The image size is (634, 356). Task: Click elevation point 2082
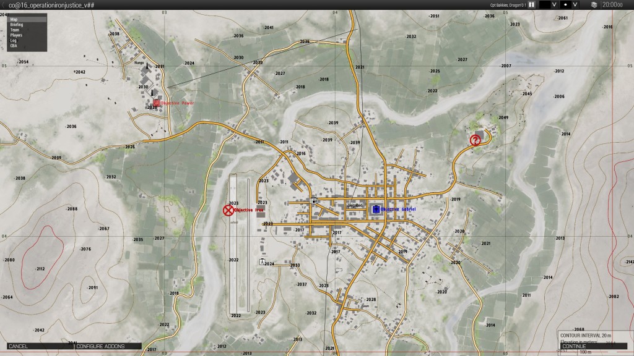(613, 297)
